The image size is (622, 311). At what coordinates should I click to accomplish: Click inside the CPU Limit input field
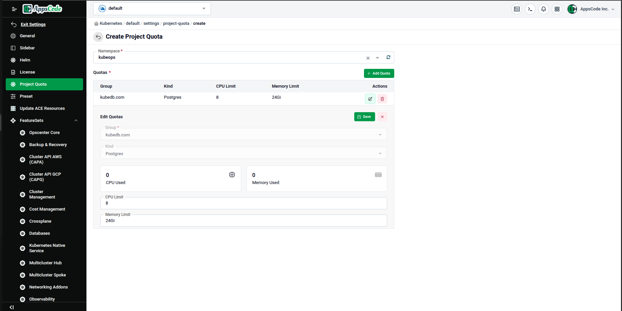244,203
